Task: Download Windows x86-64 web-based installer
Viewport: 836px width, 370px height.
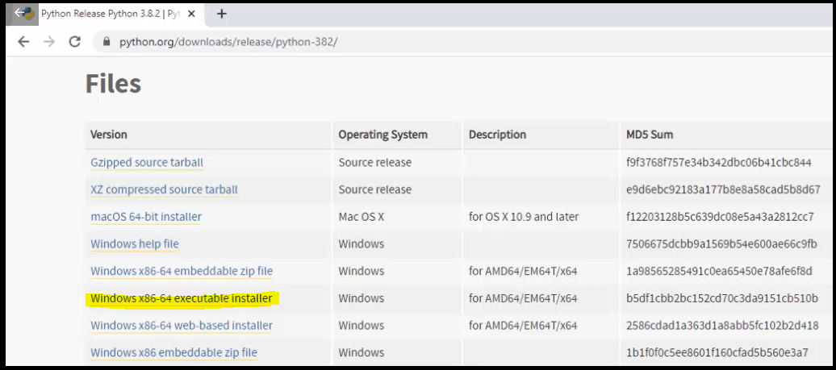Action: [x=182, y=326]
